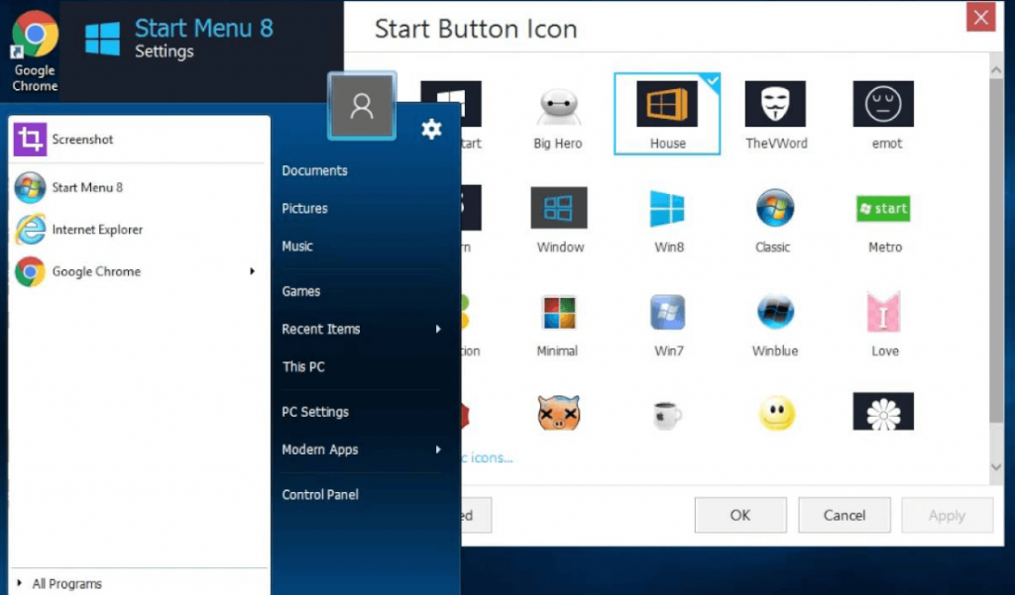Open Control Panel from start menu

point(320,495)
